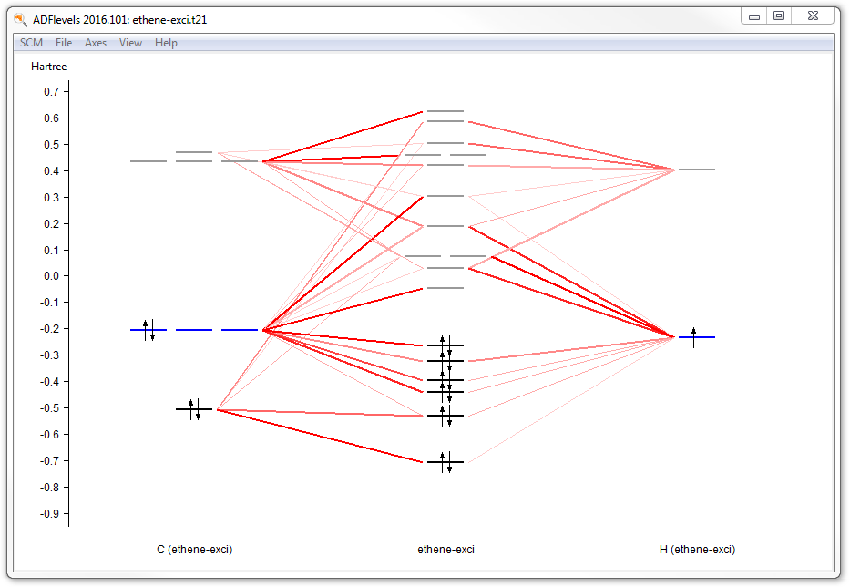This screenshot has height=587, width=850.
Task: Select the ethene-exci molecule label
Action: [x=445, y=550]
